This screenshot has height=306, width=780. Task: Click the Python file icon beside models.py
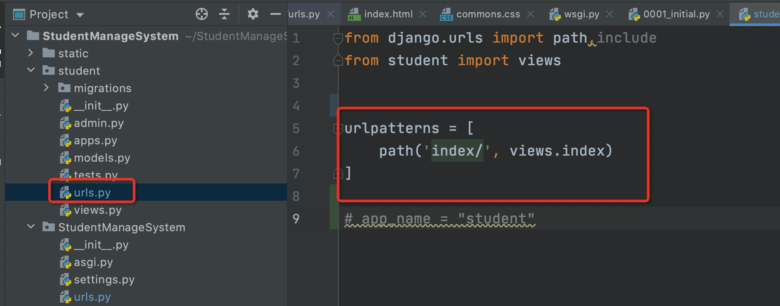[x=65, y=158]
